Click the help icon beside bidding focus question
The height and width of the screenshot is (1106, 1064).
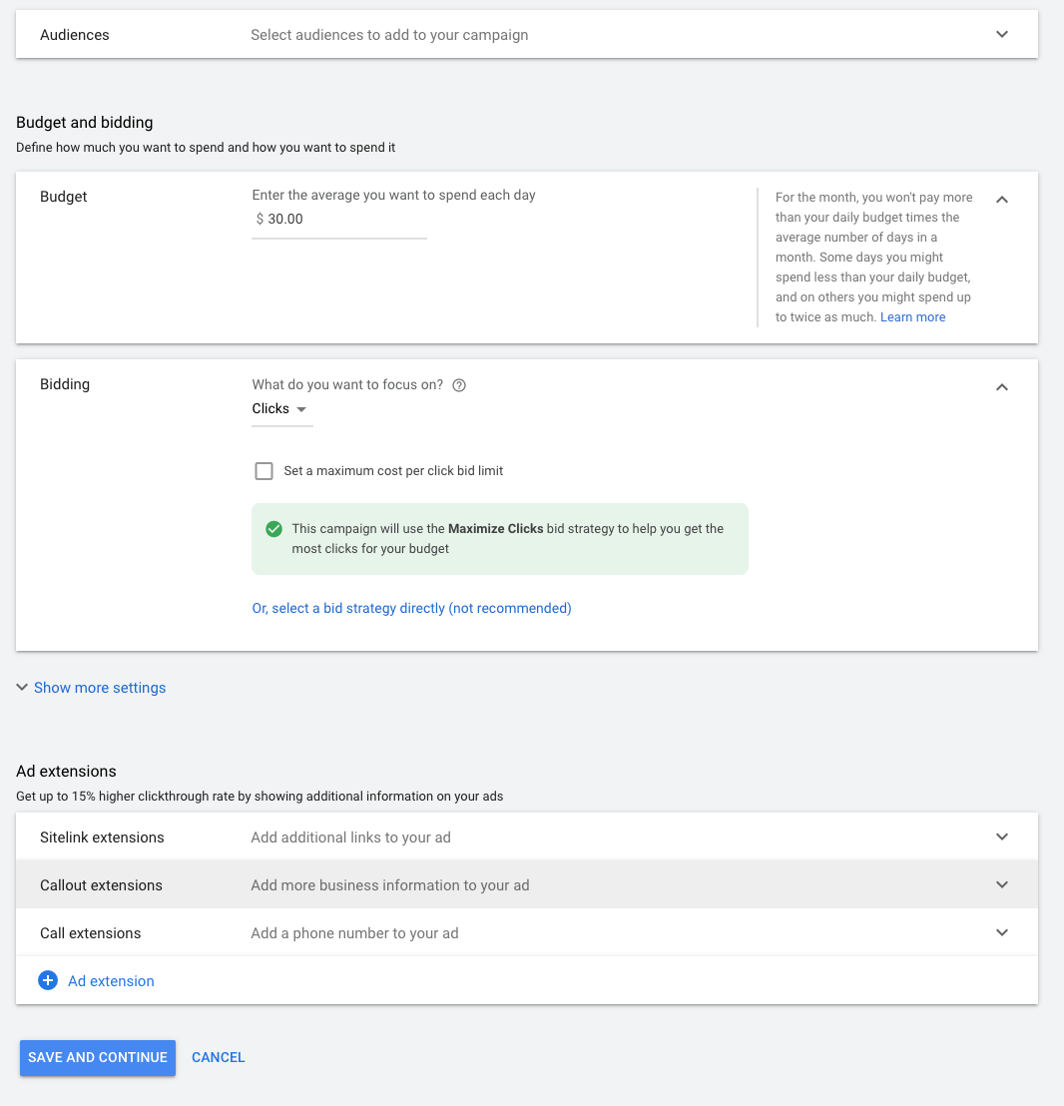459,385
